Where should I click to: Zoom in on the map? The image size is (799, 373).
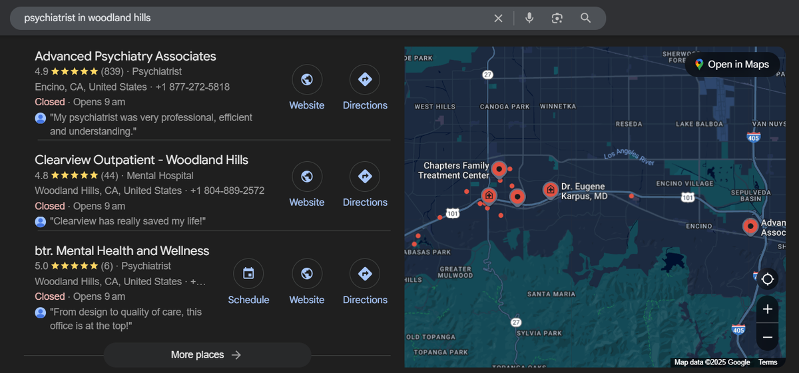point(767,309)
